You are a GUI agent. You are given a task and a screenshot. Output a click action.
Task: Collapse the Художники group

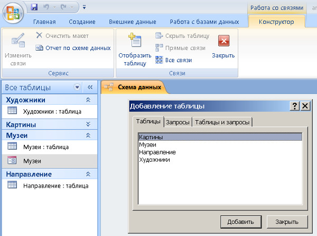tap(88, 100)
